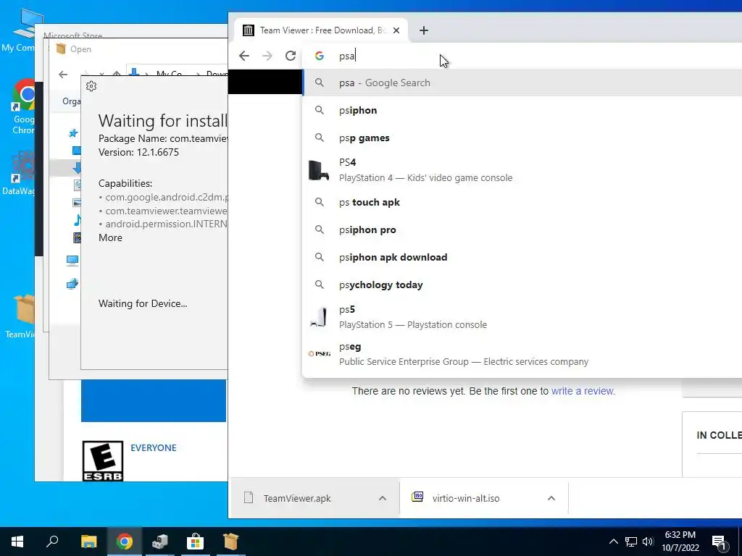Choose the 'psiphon' search suggestion
This screenshot has height=556, width=742.
(522, 110)
